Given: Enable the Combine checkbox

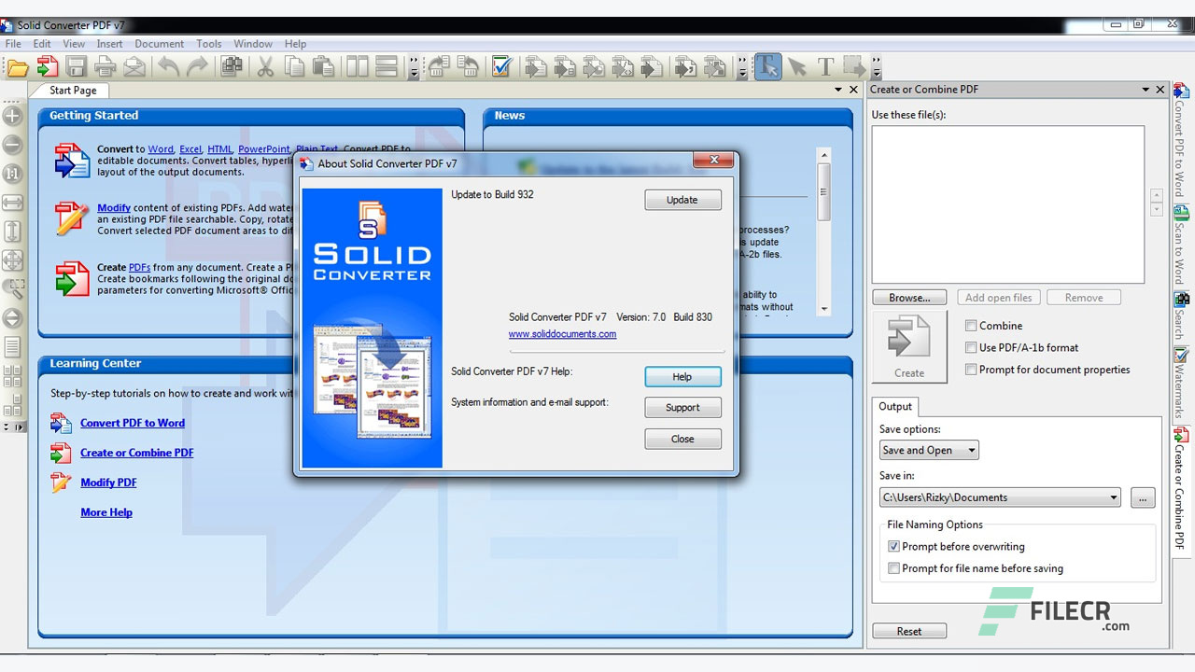Looking at the screenshot, I should click(x=971, y=326).
